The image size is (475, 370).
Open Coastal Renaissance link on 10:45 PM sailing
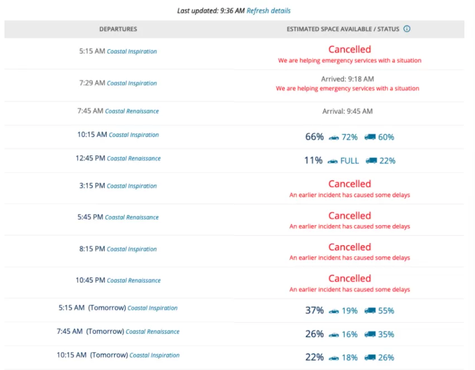tap(134, 280)
